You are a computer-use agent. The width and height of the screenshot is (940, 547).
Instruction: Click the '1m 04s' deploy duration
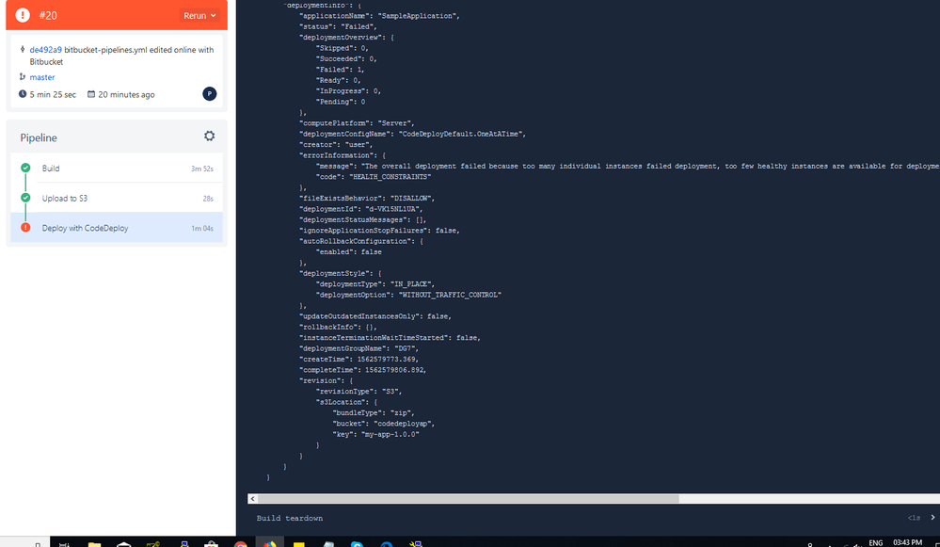click(202, 228)
